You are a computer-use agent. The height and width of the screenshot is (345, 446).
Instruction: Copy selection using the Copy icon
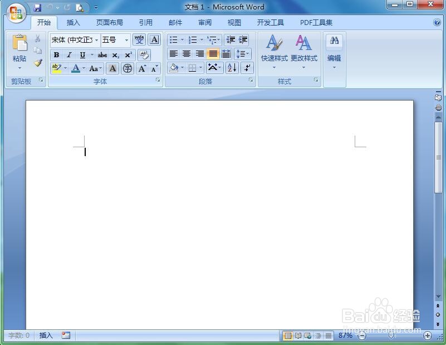click(37, 51)
